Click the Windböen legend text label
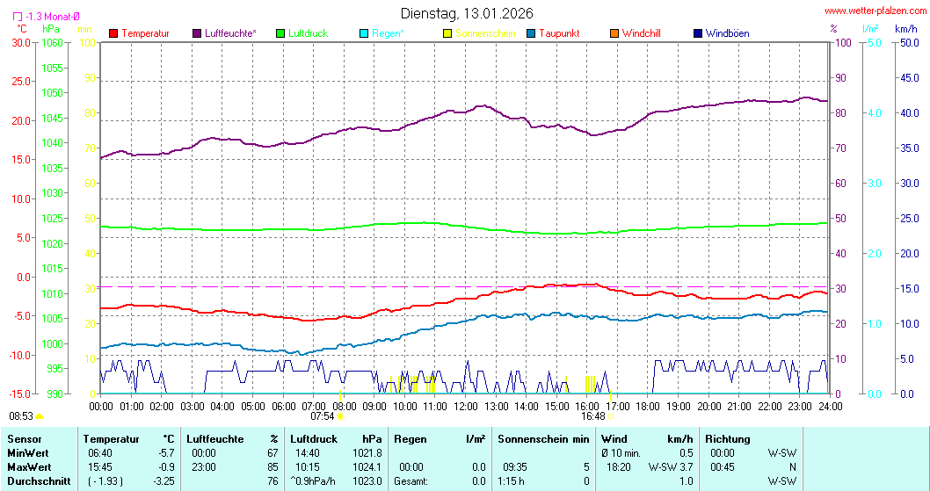Viewport: 930px width, 491px height. [727, 33]
